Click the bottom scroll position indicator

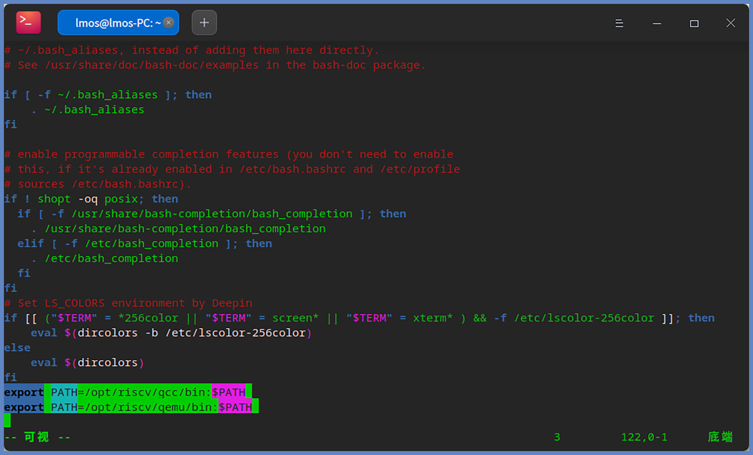click(720, 437)
